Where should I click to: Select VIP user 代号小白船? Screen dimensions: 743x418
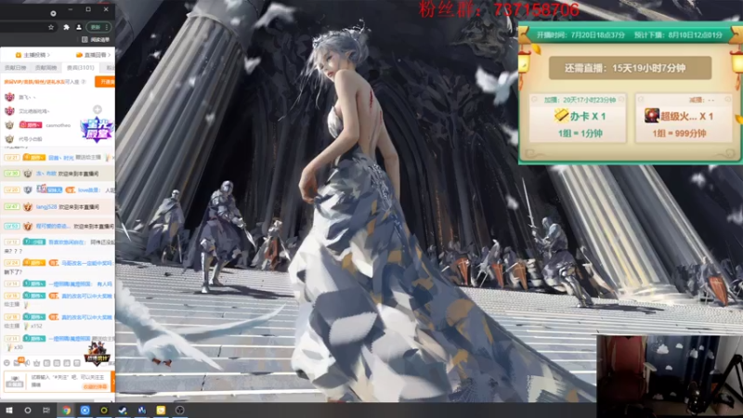31,138
